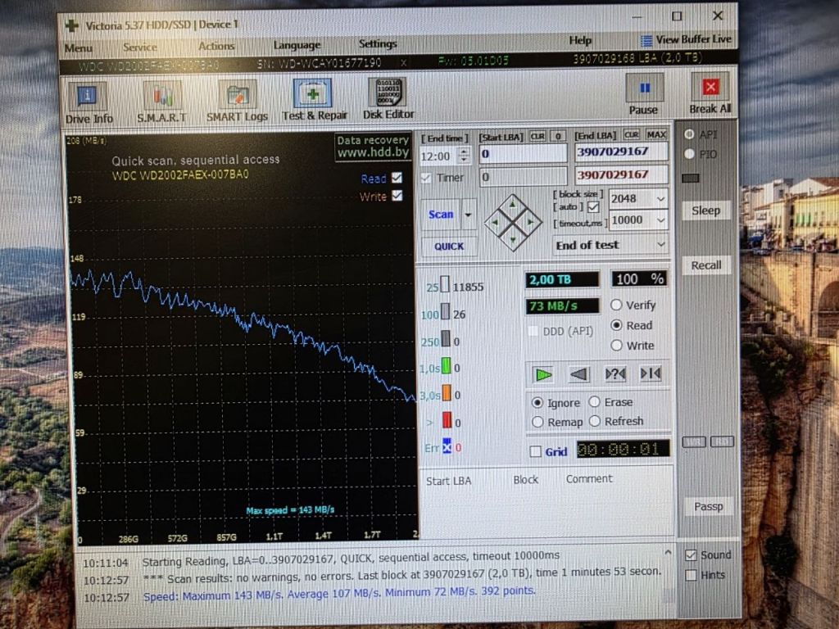Click the gray reverse arrow button

[x=579, y=373]
